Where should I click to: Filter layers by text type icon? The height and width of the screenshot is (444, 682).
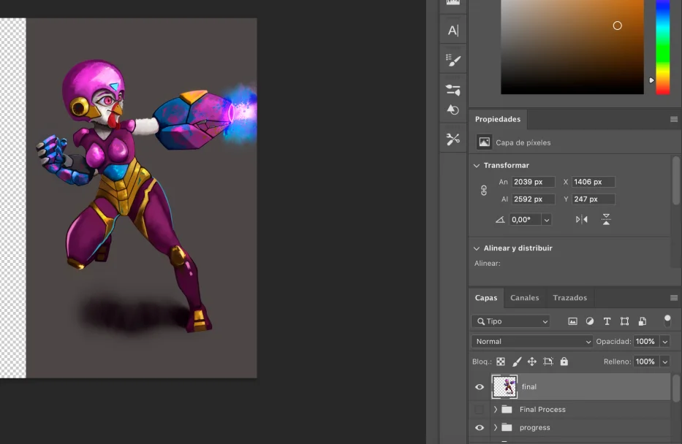[607, 321]
